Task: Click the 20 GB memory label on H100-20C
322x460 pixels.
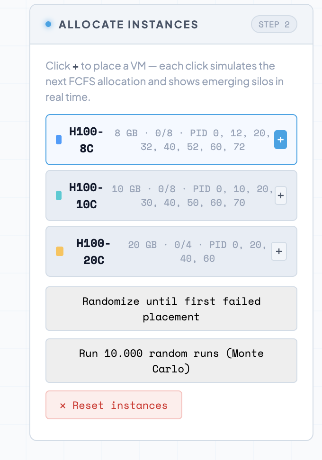Action: pyautogui.click(x=142, y=245)
